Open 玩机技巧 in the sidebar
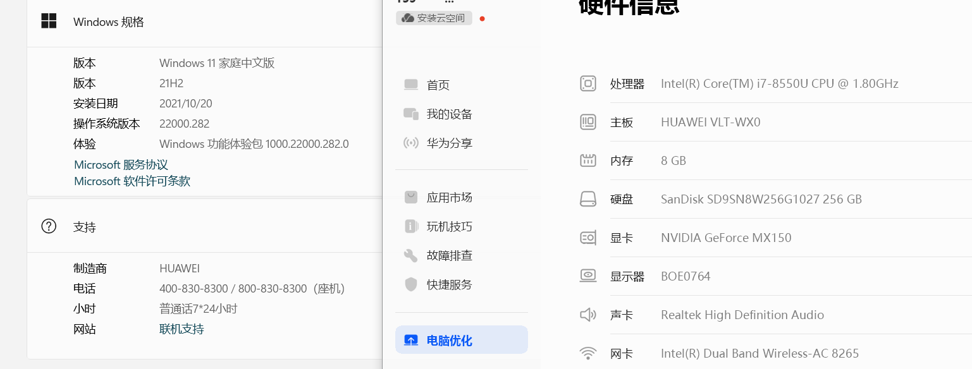The image size is (972, 369). point(462,226)
